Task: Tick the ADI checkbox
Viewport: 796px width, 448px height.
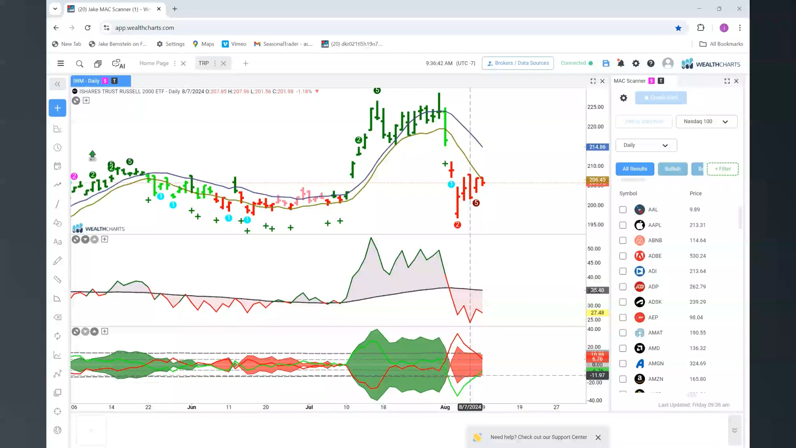Action: 623,271
